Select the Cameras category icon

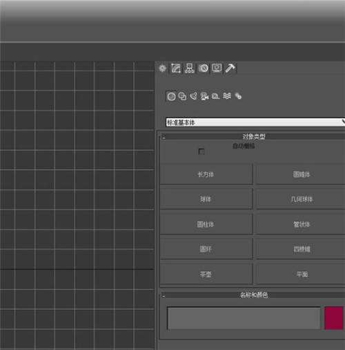[204, 96]
